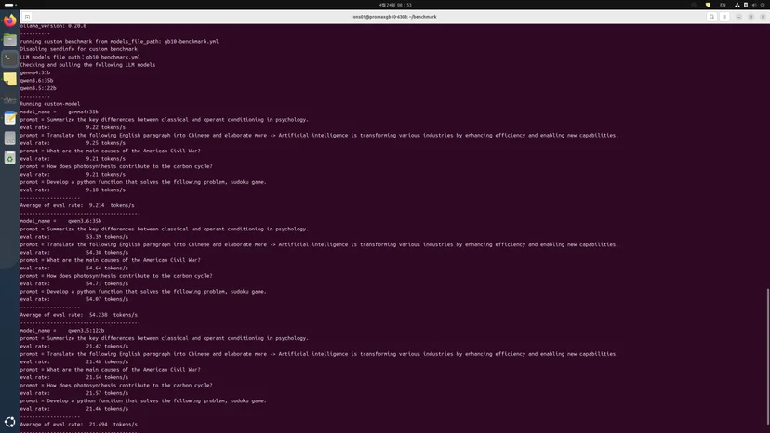Image resolution: width=770 pixels, height=433 pixels.
Task: Launch the Files manager from dock
Action: coord(10,40)
